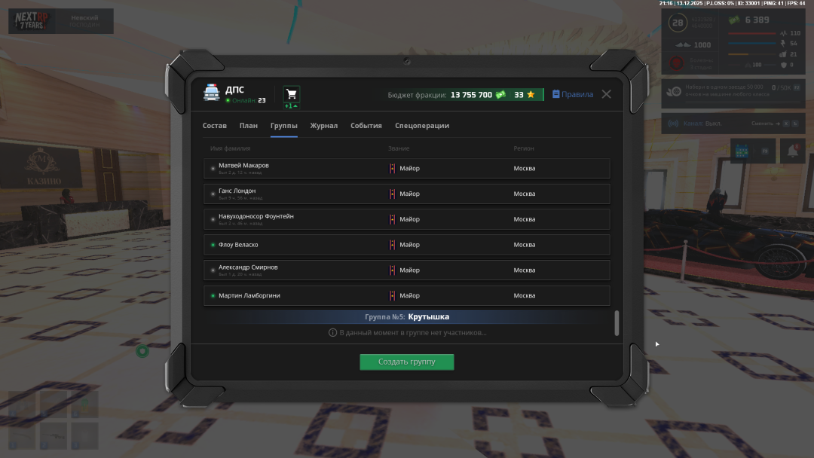Click the Группа №5 Крутышка header
The height and width of the screenshot is (458, 814).
[x=407, y=317]
